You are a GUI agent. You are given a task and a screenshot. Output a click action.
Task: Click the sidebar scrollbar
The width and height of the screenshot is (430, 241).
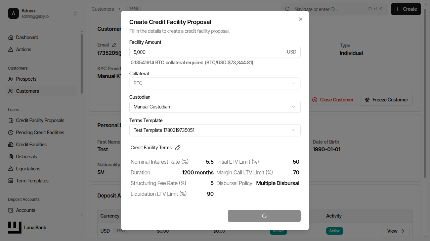82,64
